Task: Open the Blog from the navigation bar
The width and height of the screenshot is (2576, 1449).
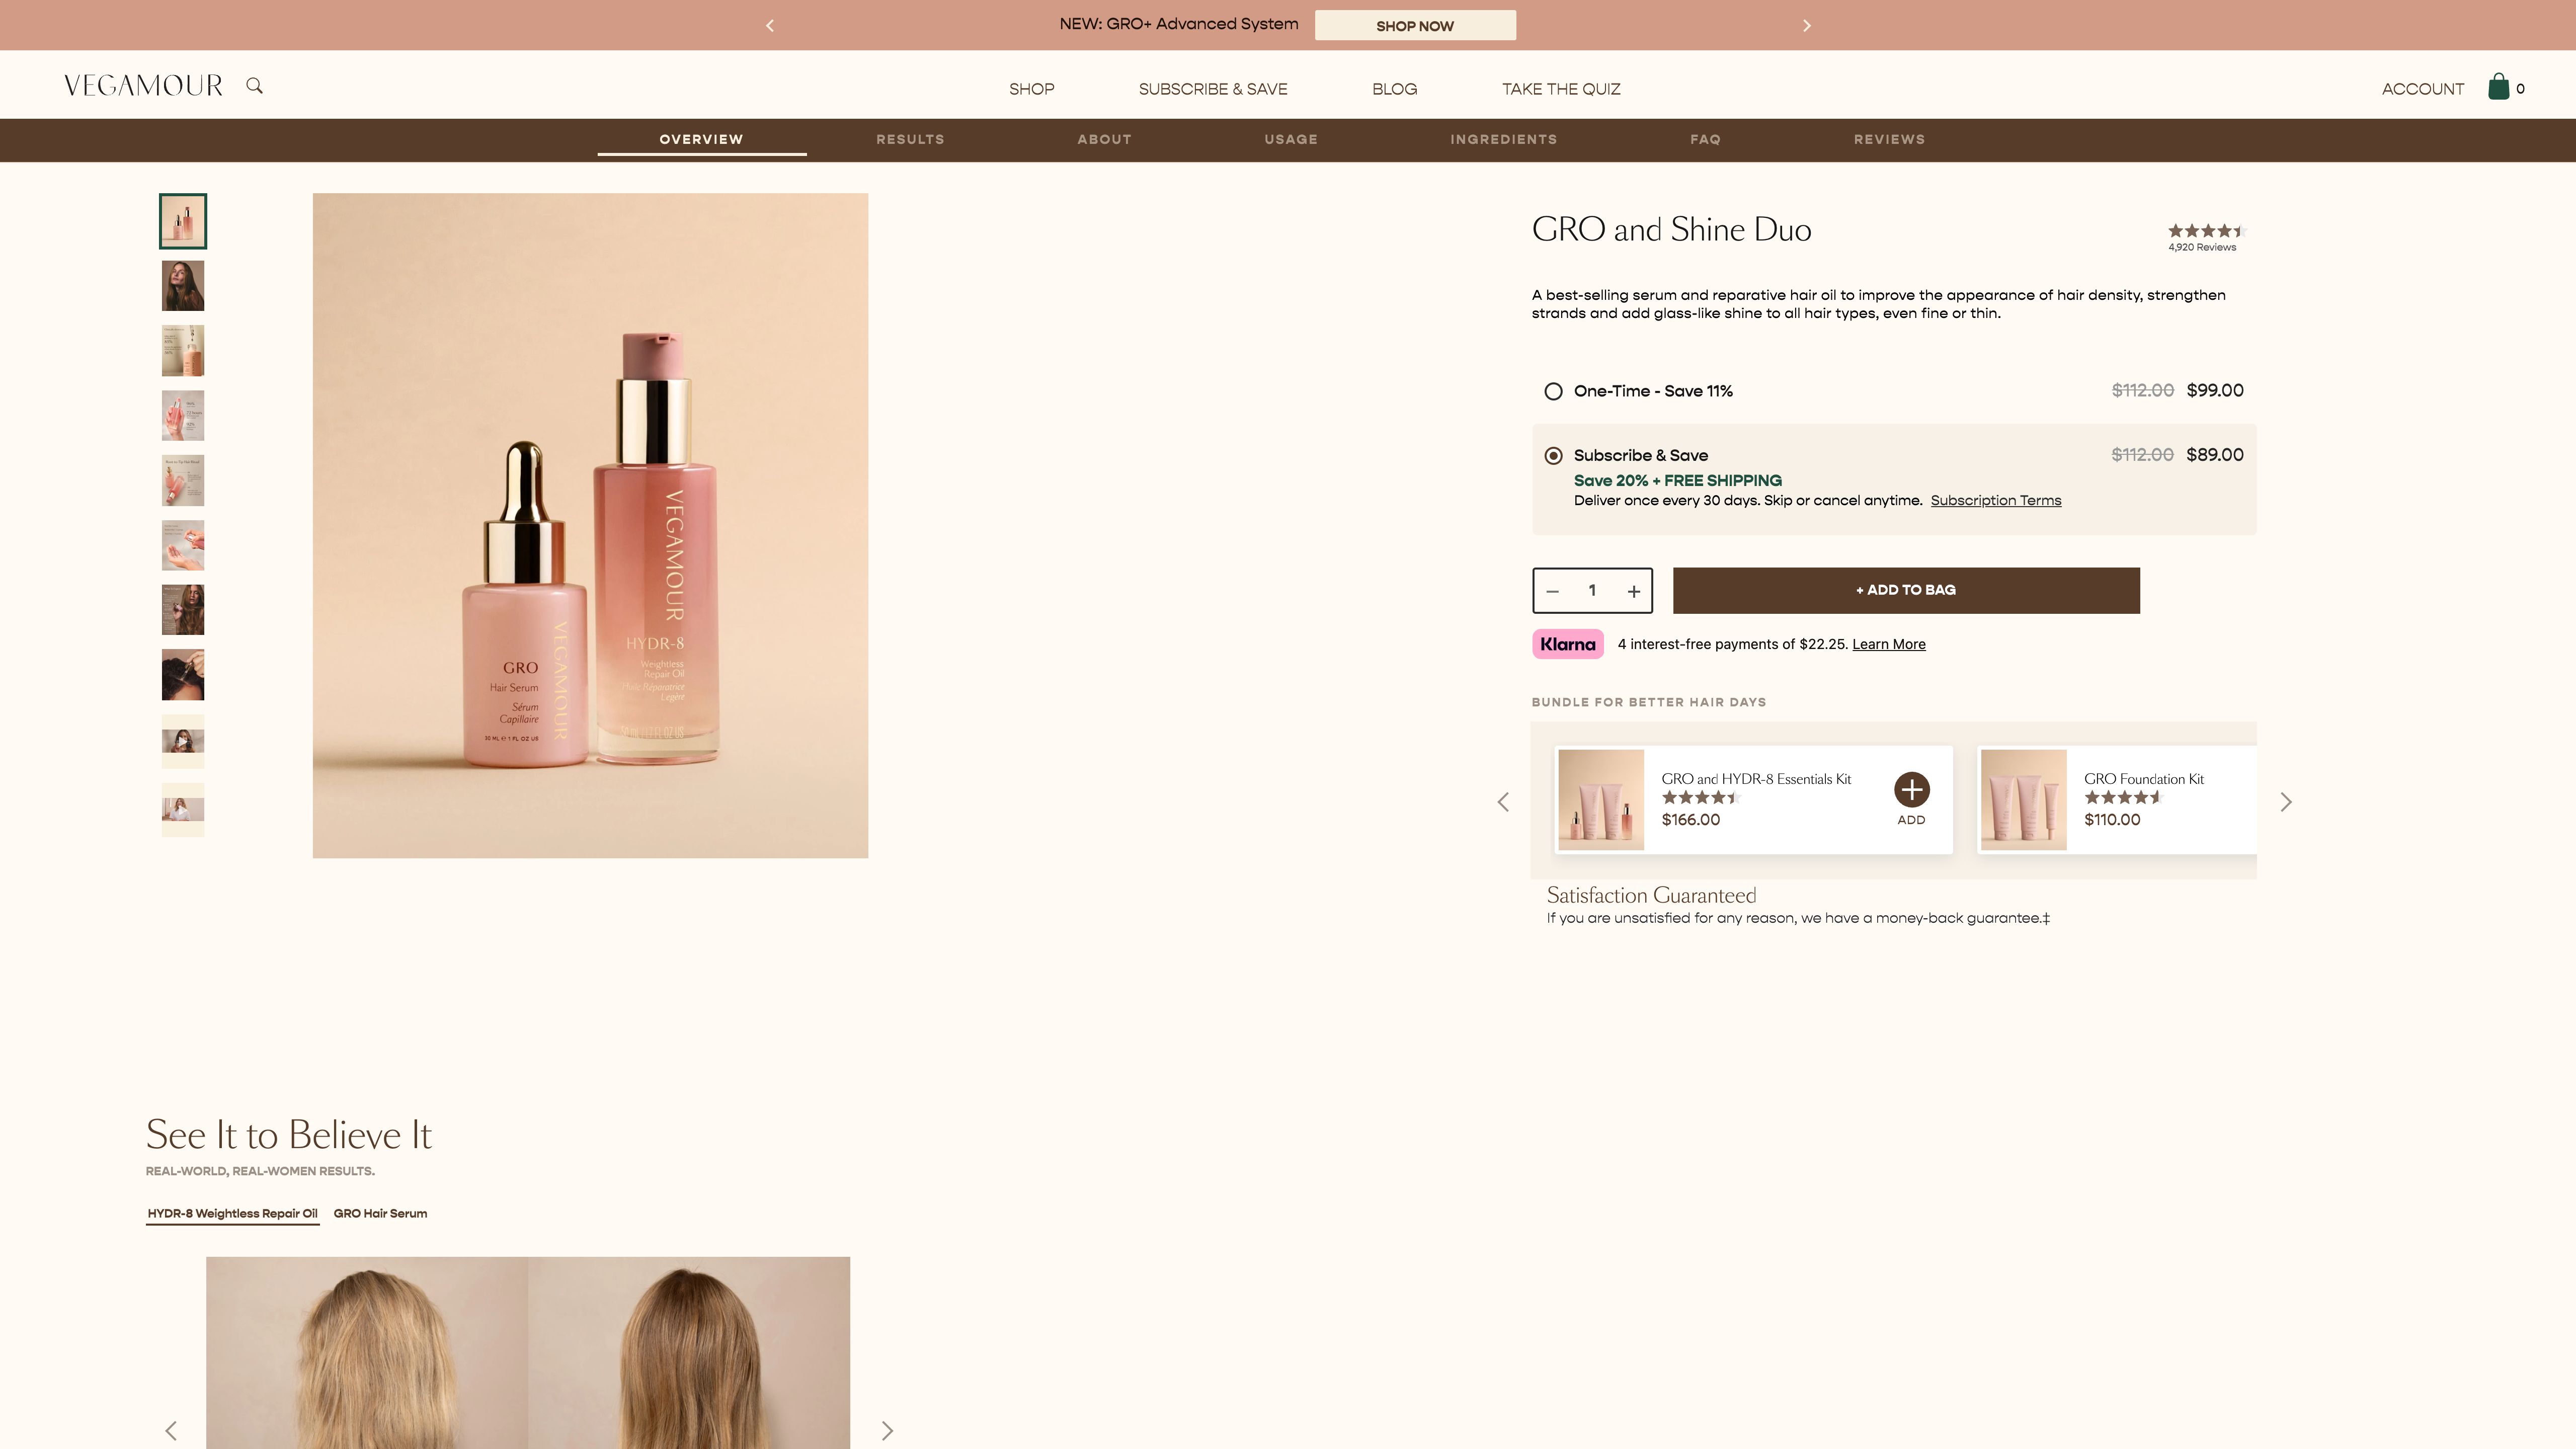Action: click(1394, 88)
